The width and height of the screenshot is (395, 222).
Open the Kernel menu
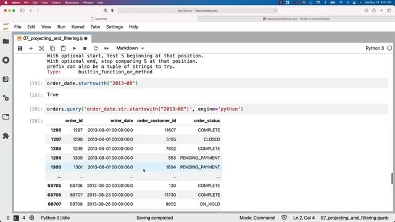[x=78, y=27]
